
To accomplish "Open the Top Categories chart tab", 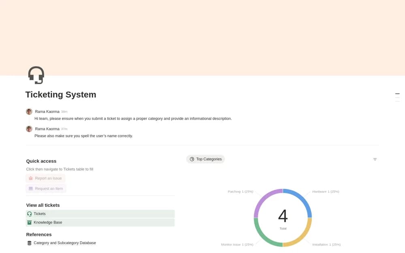I will [x=206, y=159].
